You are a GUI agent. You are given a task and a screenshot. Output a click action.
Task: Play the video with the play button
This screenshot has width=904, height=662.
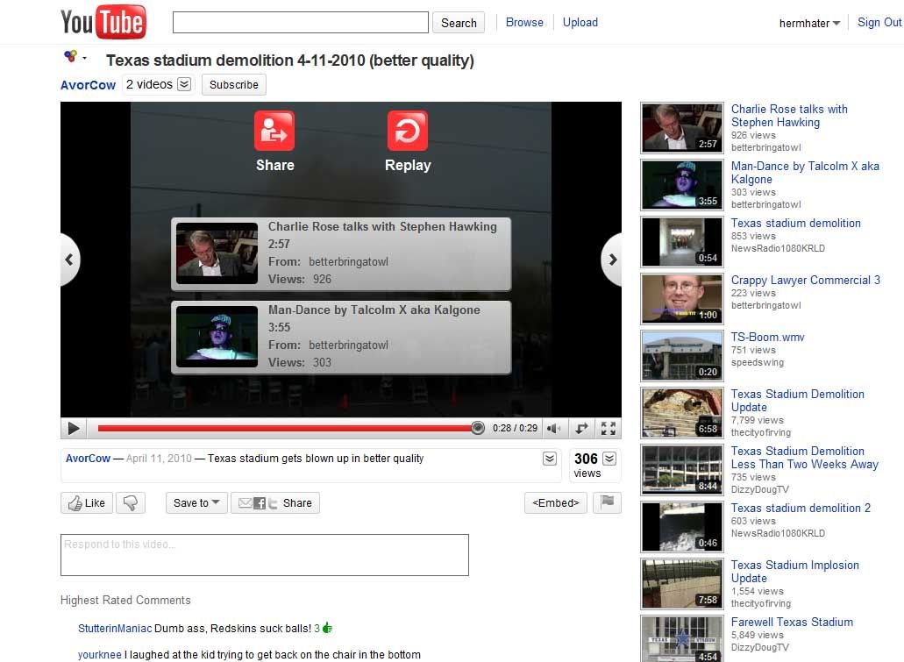pyautogui.click(x=74, y=429)
